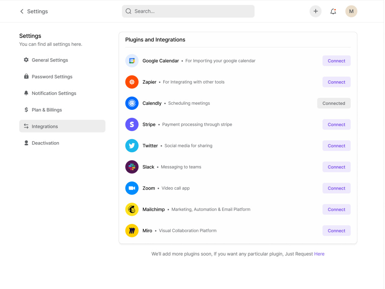Click the Zapier orange logo icon
Viewport: 385px width, 289px height.
point(132,82)
